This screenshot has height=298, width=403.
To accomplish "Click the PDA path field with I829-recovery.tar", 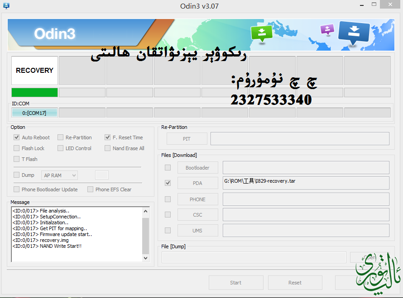I will [306, 183].
